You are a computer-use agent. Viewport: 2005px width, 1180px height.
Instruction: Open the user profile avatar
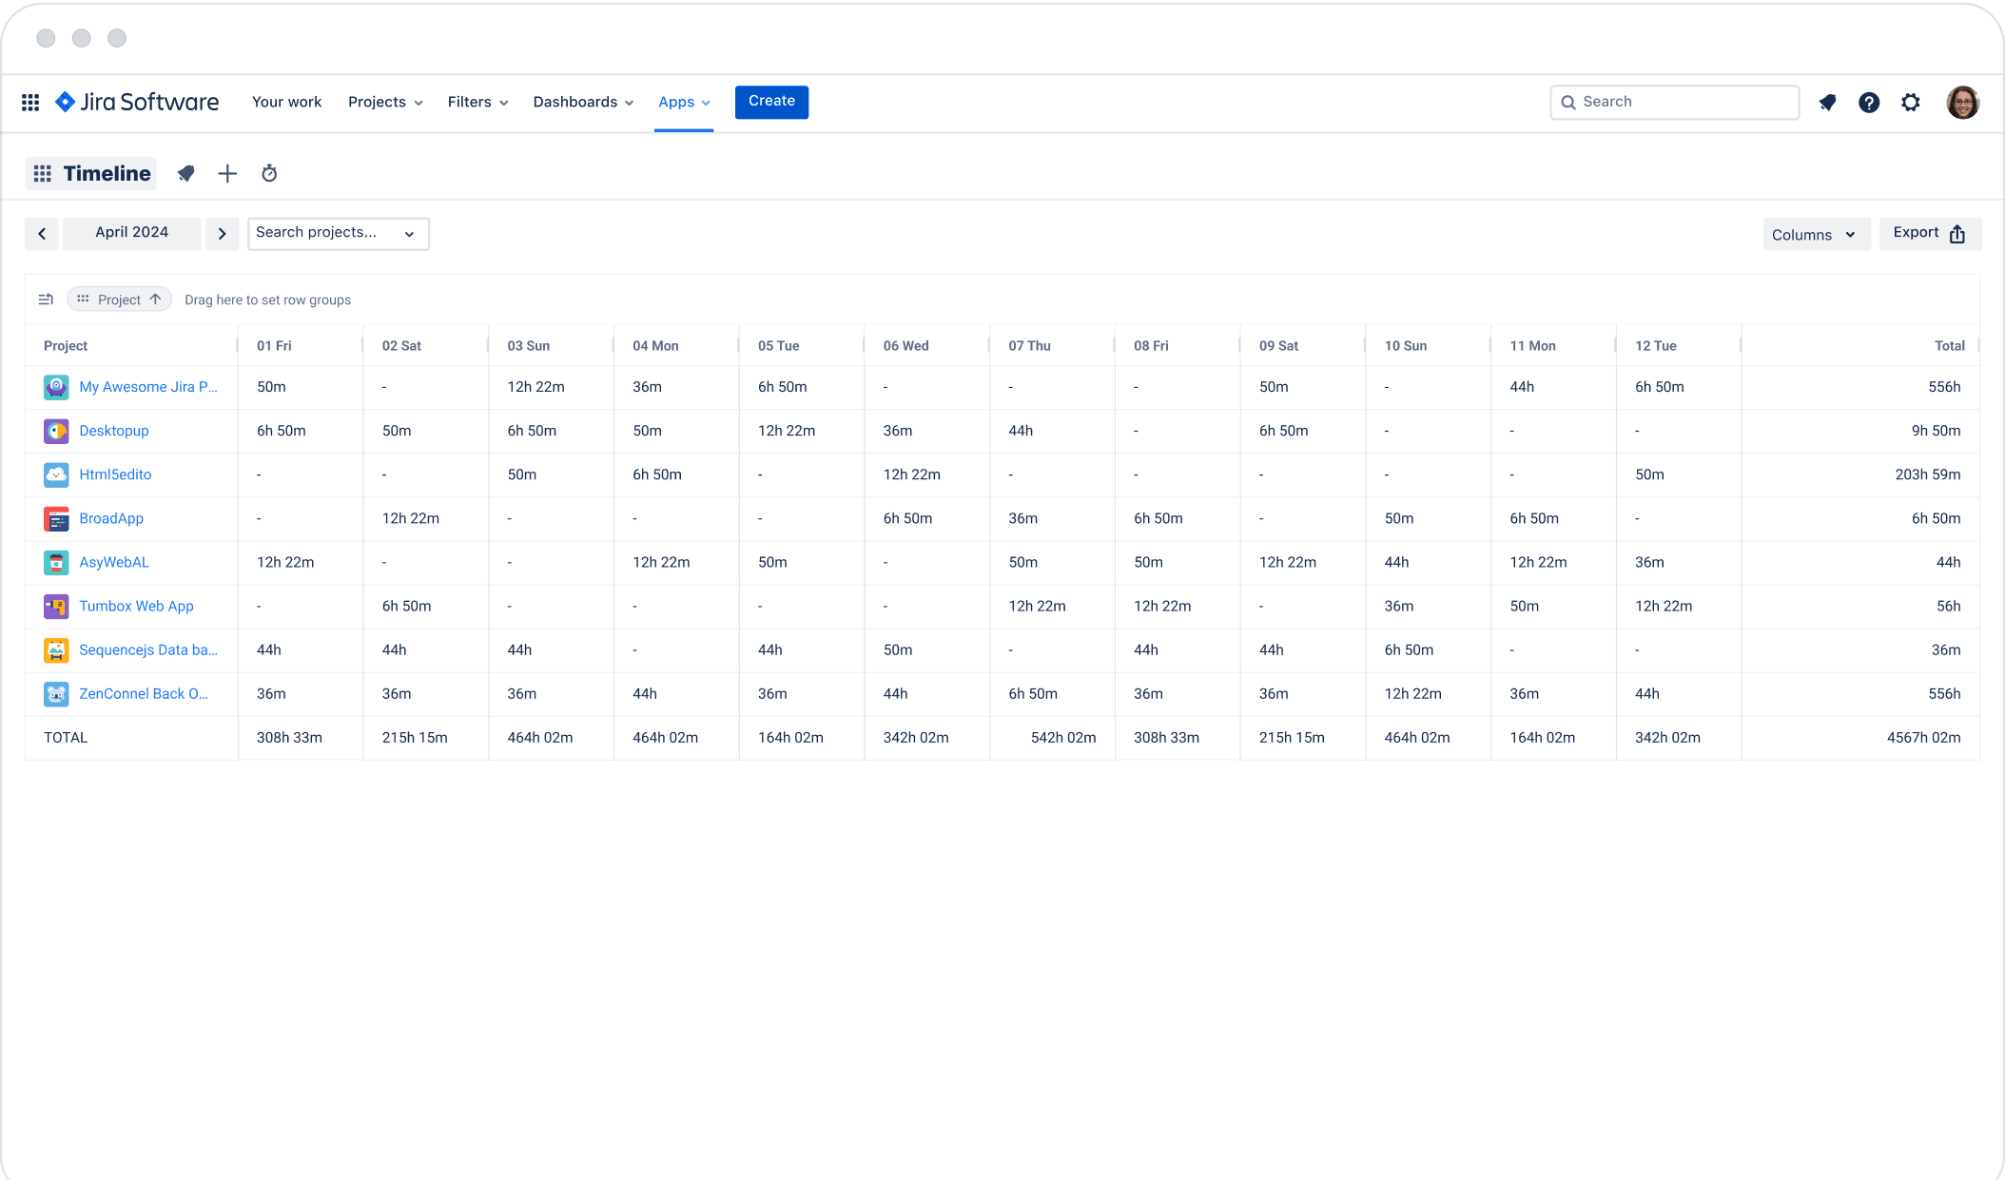pyautogui.click(x=1962, y=103)
